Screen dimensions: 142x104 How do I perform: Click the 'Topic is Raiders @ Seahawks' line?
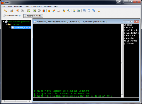62,93
